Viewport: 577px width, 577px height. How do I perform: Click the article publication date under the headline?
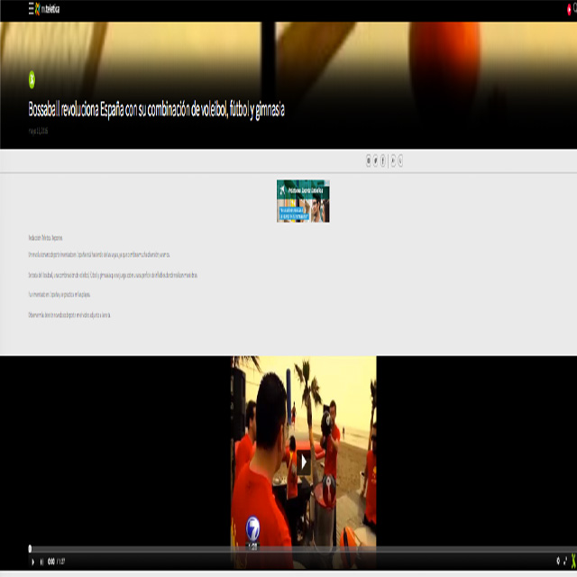click(38, 131)
